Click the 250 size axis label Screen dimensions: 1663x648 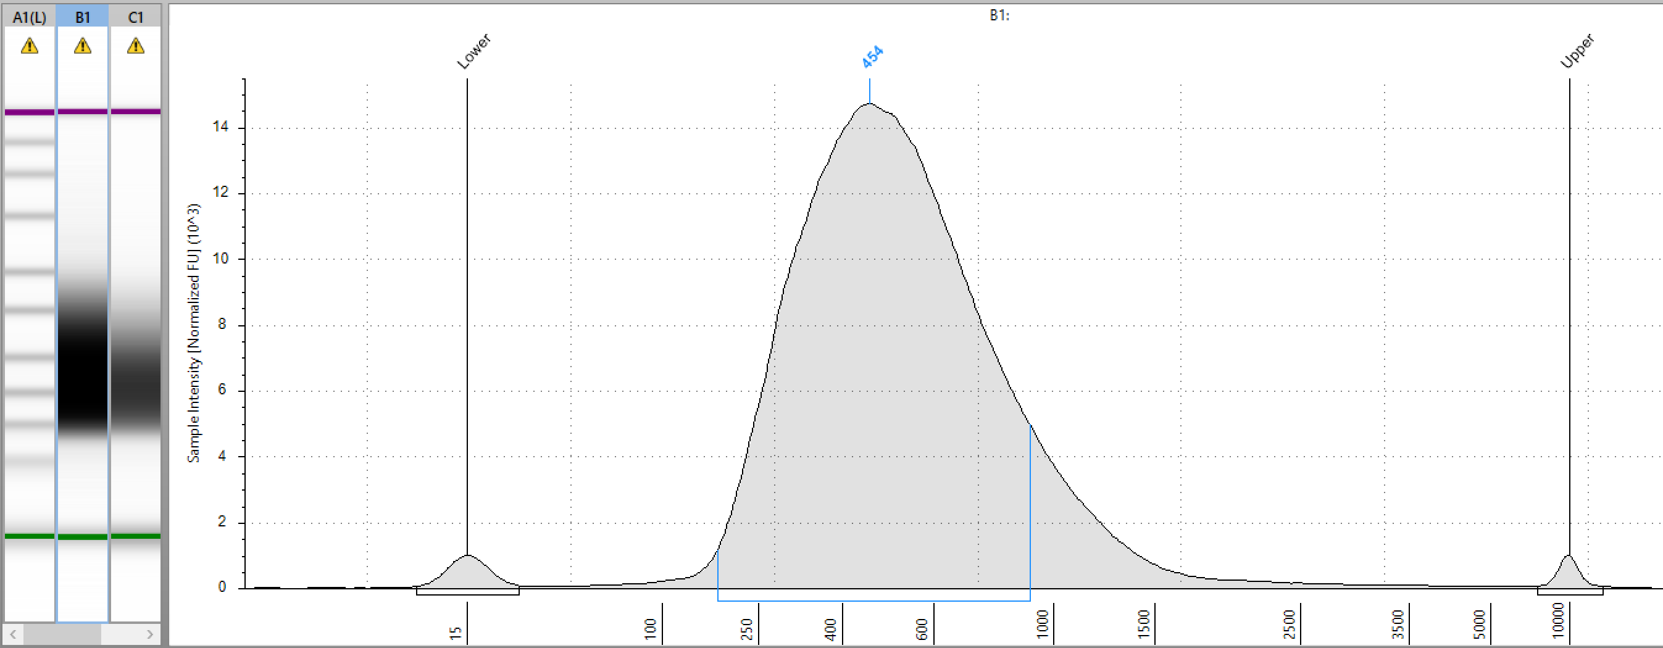(747, 629)
